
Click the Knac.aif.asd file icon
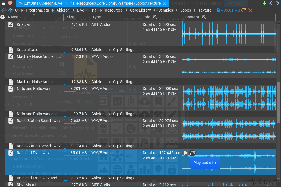point(11,50)
